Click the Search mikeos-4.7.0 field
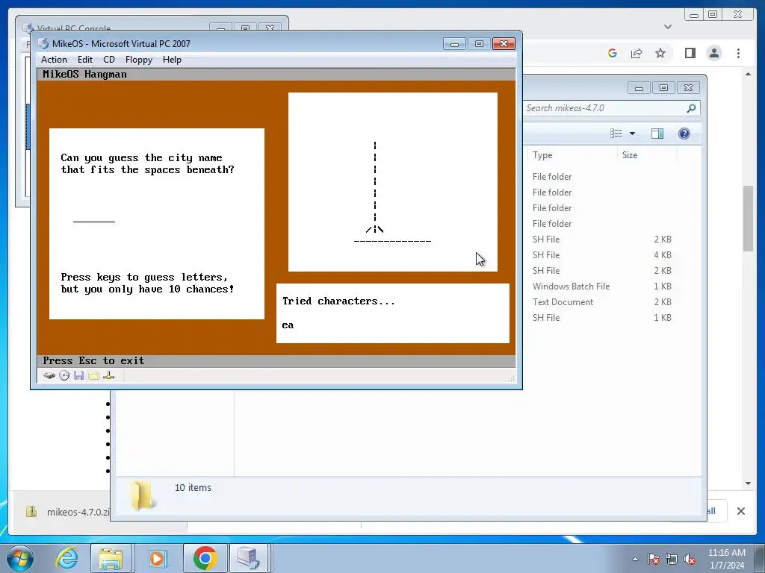 (x=604, y=108)
